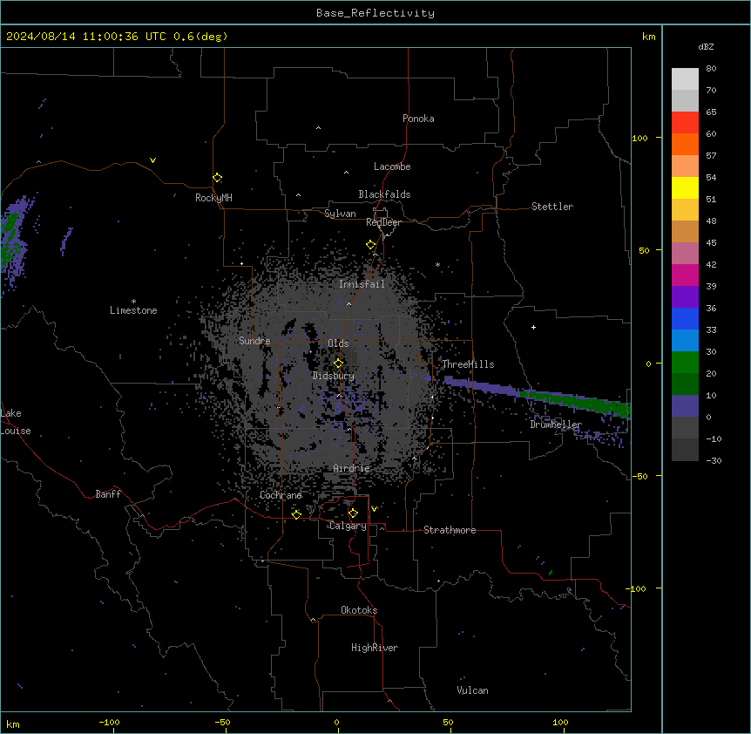Click white plus marker northeast of ThreeHills
The width and height of the screenshot is (751, 734).
(533, 327)
